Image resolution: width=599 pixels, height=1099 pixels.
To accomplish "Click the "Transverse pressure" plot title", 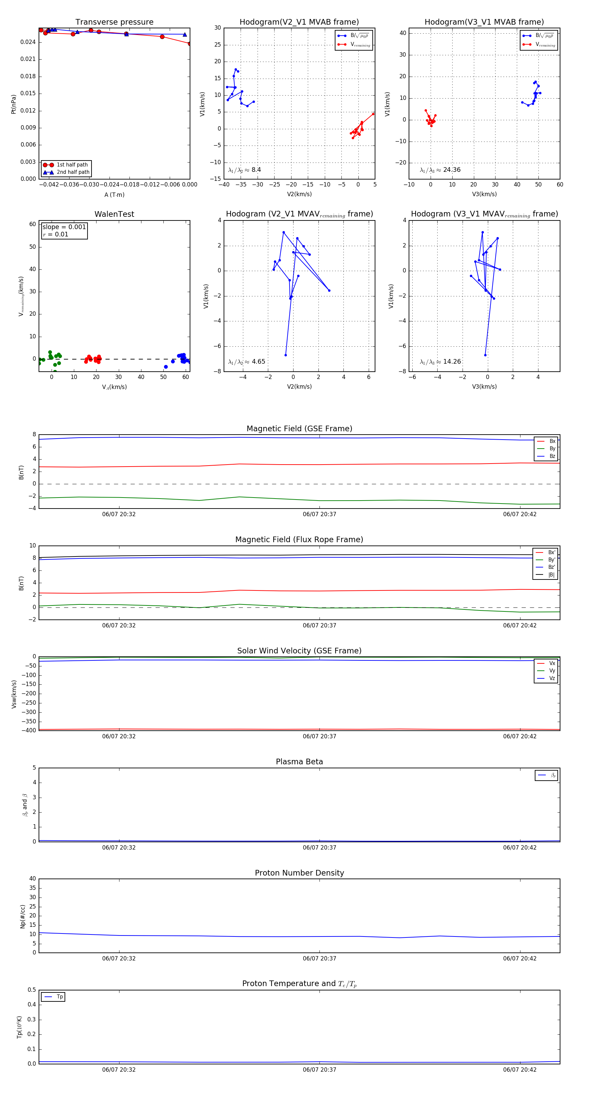I will (114, 22).
